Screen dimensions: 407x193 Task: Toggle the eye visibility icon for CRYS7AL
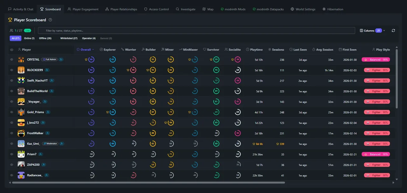(x=11, y=59)
